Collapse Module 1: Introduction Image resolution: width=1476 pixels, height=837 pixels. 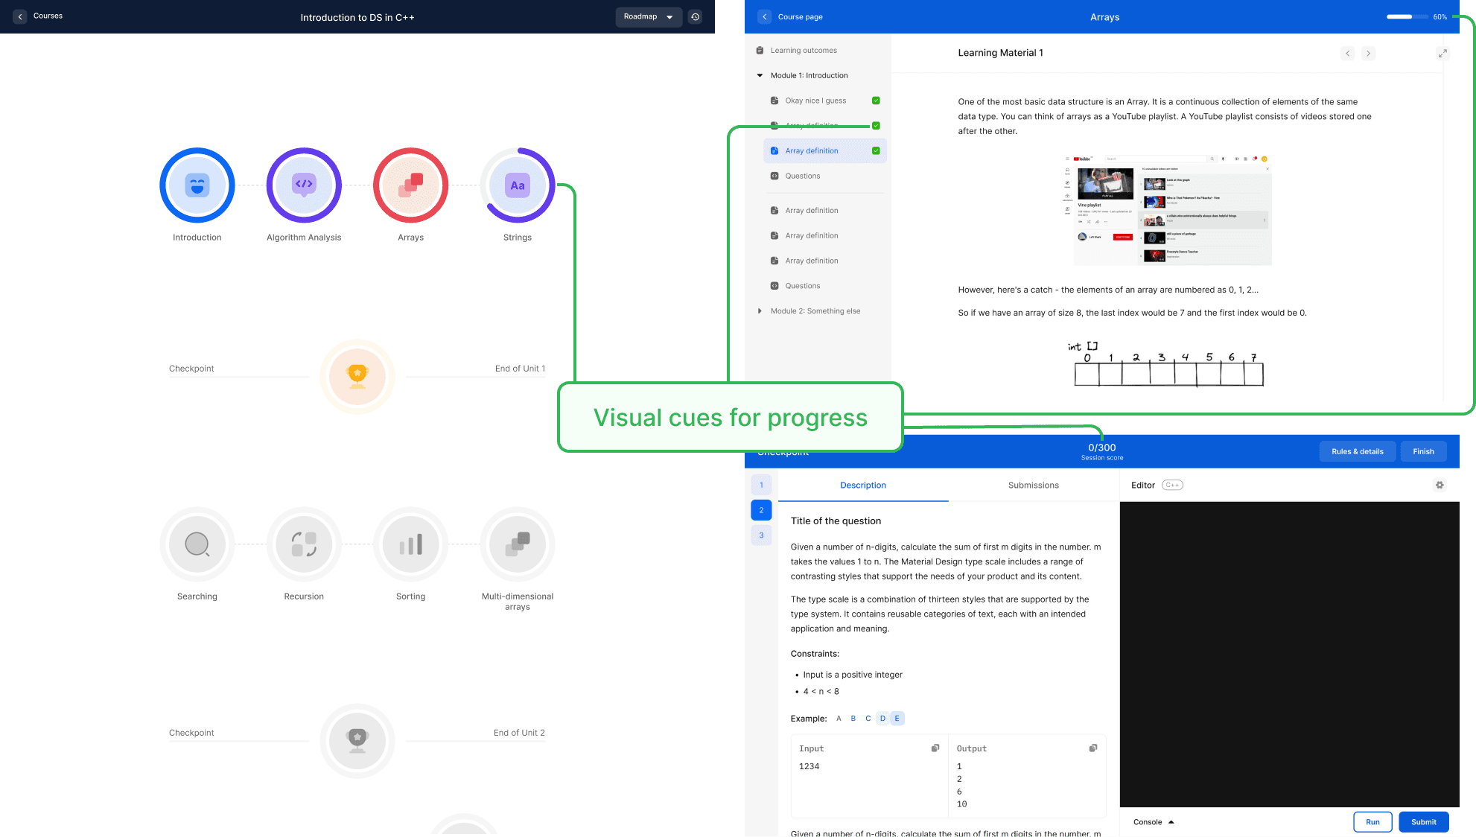(x=760, y=75)
